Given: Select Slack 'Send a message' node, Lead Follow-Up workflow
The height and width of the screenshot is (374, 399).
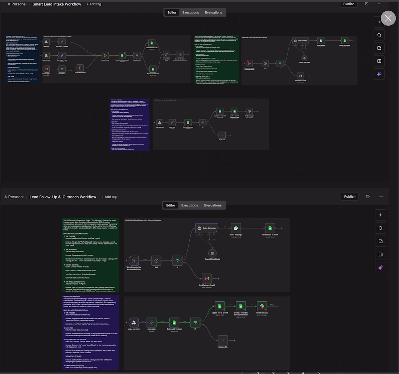Looking at the screenshot, I should pos(262,306).
